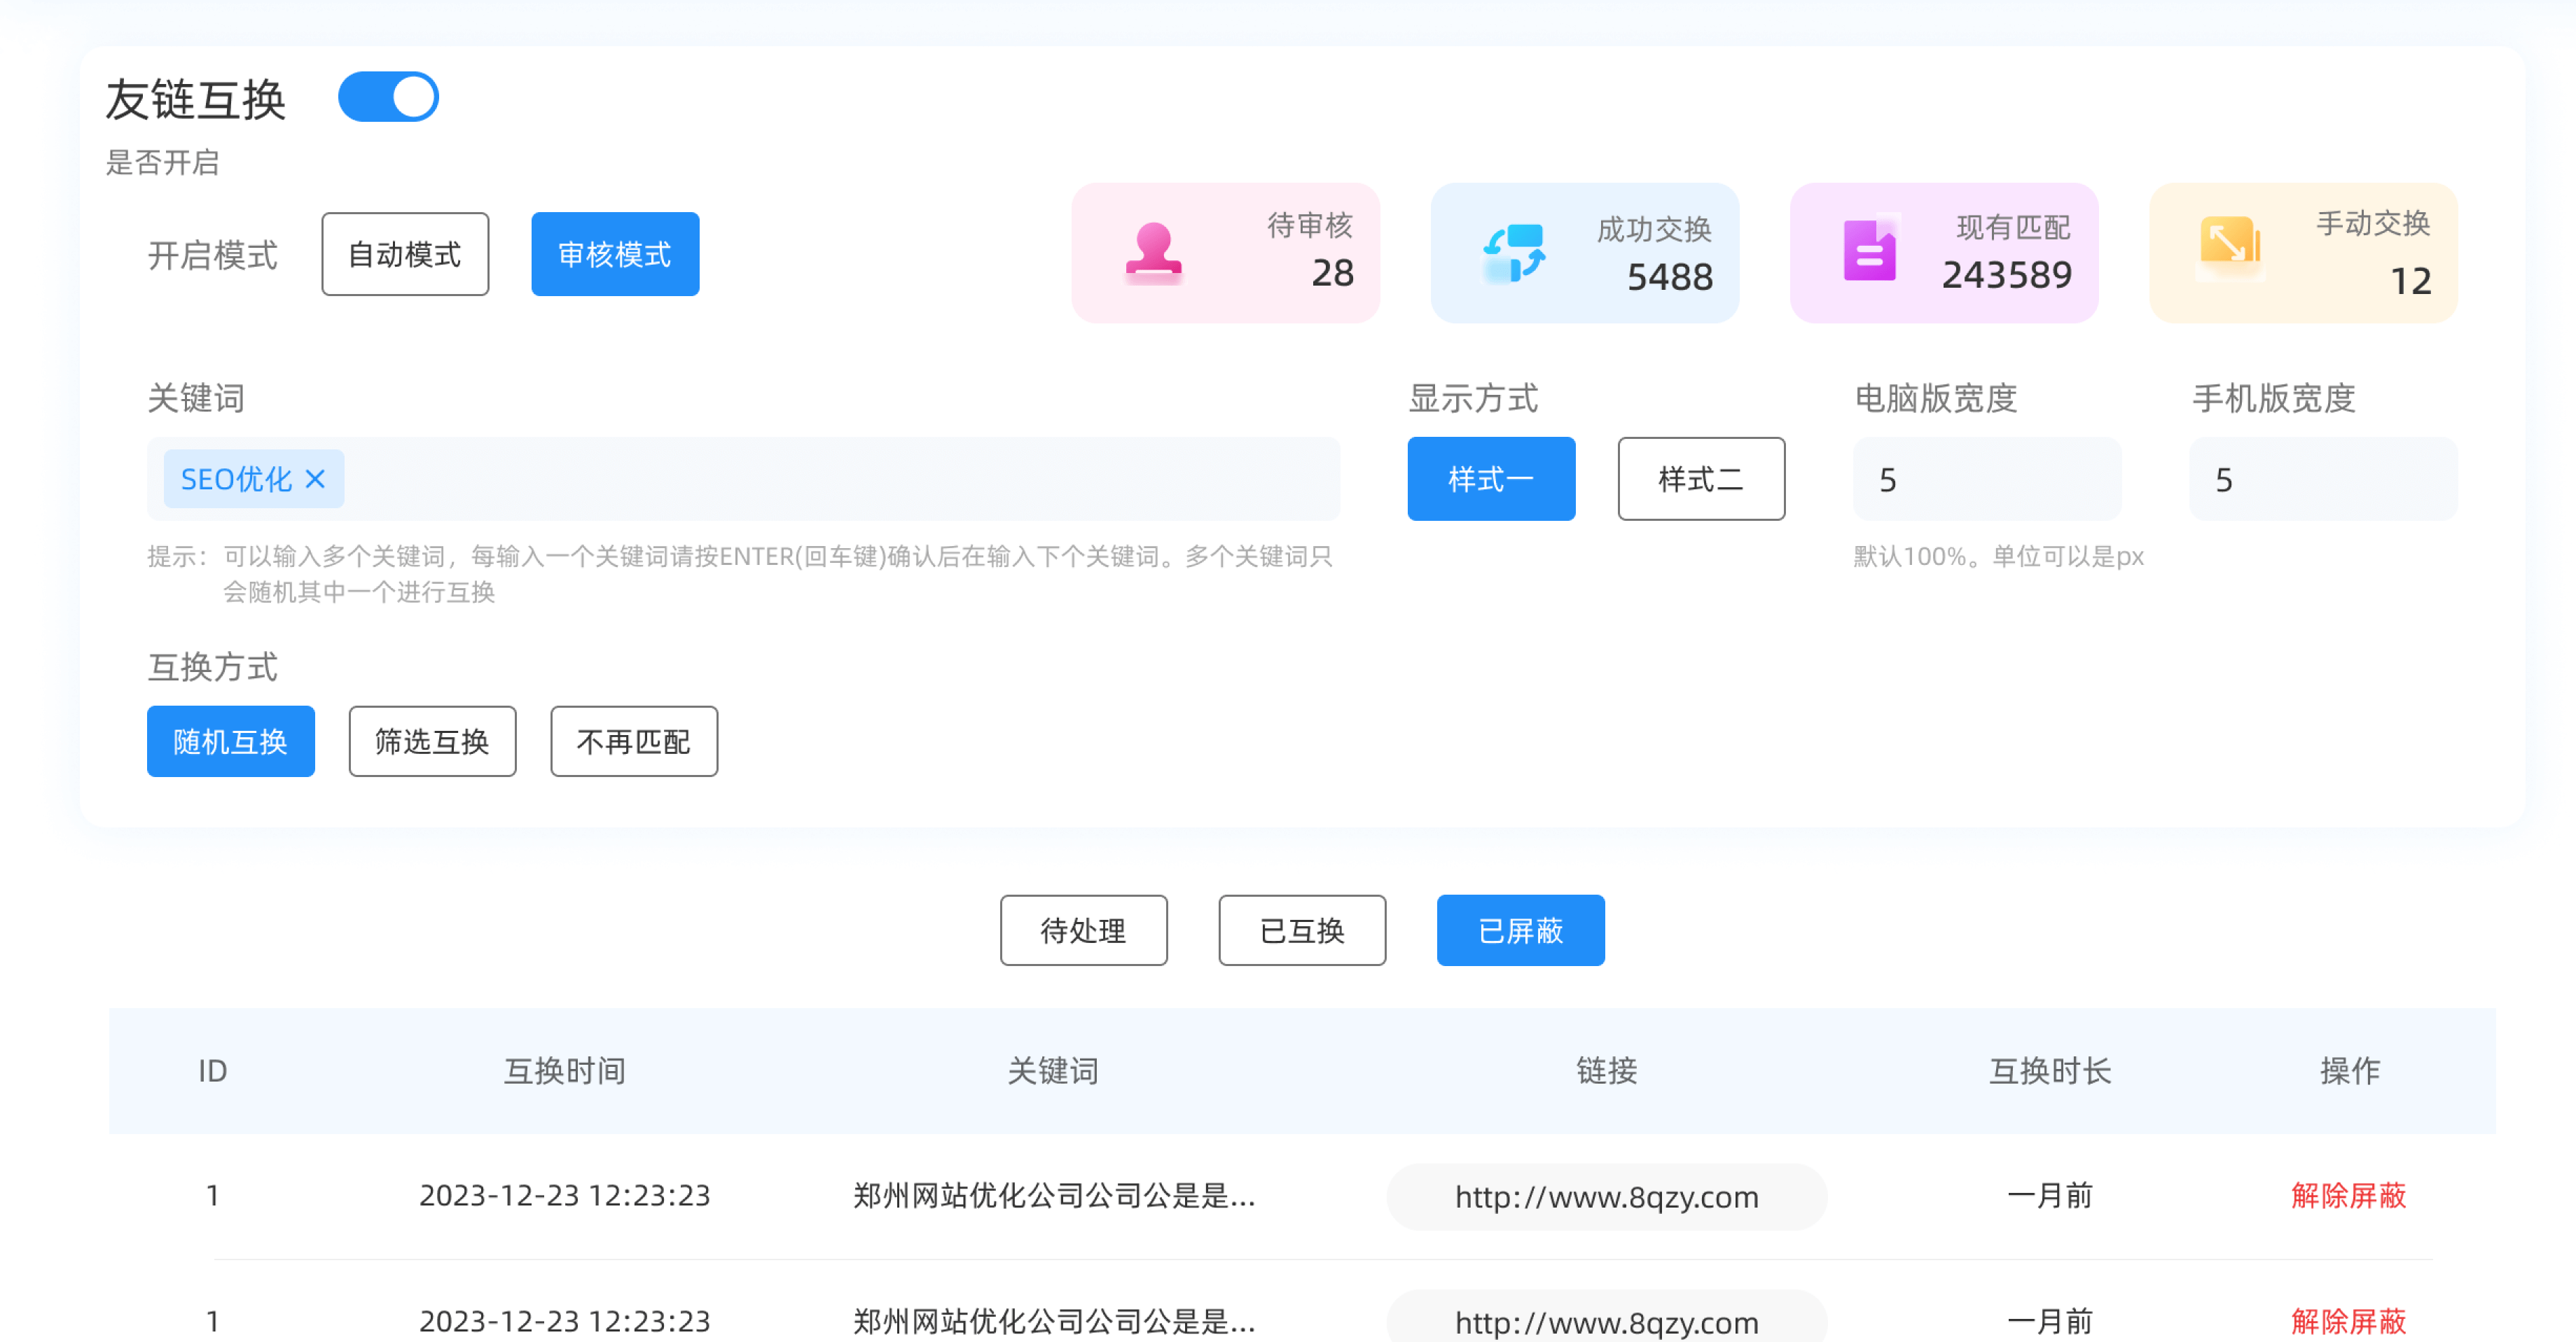This screenshot has height=1342, width=2576.
Task: Remove the SEO优化 keyword tag
Action: [315, 479]
